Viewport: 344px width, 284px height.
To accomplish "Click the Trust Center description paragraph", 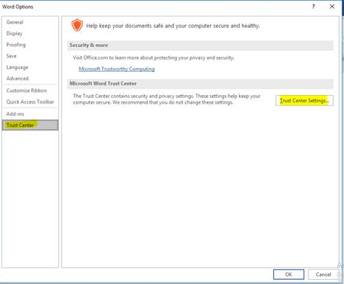I will coord(167,99).
